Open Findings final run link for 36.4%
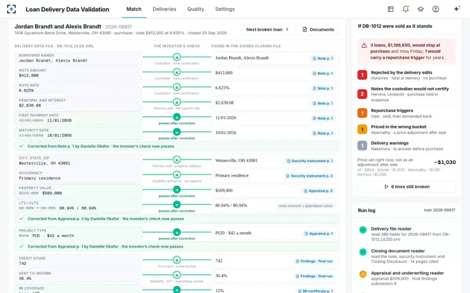Viewport: 470px width, 293px height. (315, 276)
